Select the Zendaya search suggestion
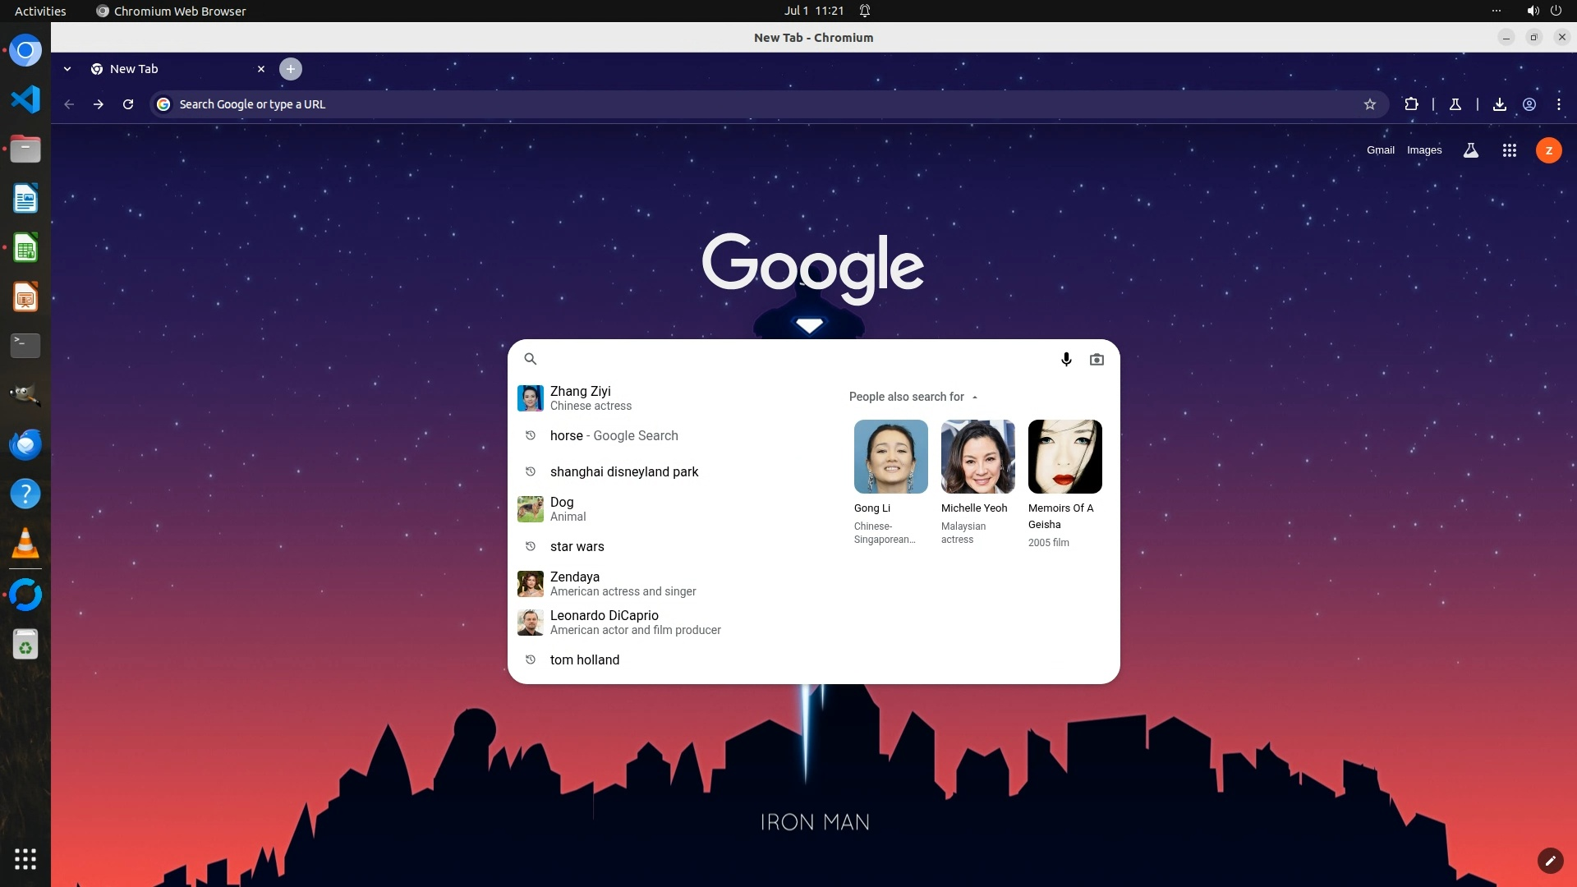Image resolution: width=1577 pixels, height=887 pixels. (623, 583)
